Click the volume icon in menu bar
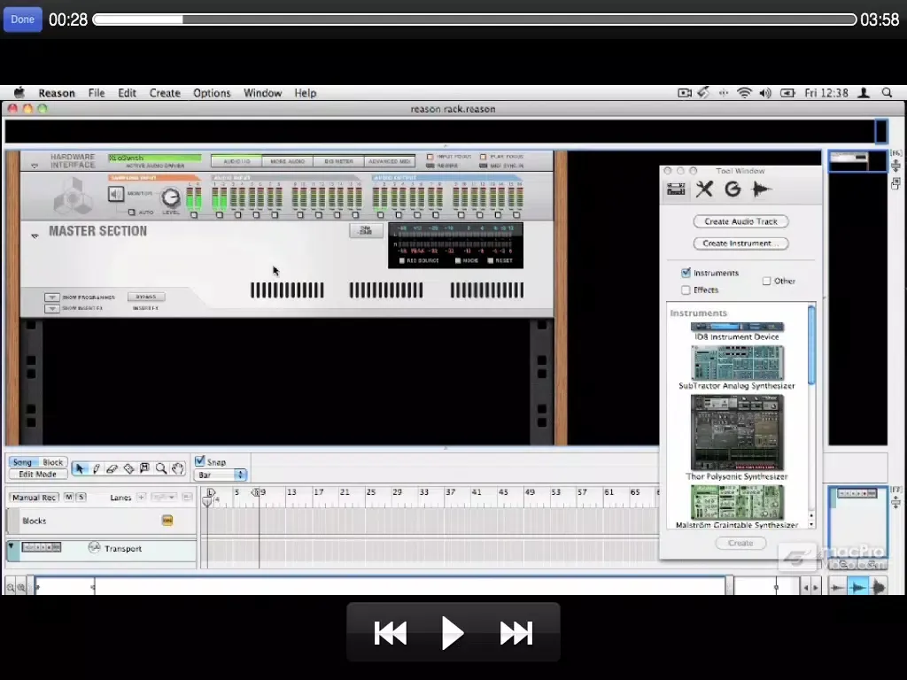The height and width of the screenshot is (680, 907). (765, 92)
